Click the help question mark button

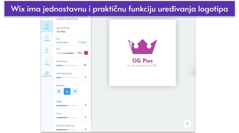click(187, 124)
